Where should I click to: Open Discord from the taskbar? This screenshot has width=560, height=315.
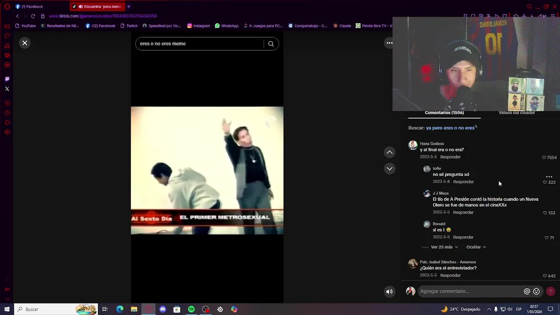tap(163, 309)
